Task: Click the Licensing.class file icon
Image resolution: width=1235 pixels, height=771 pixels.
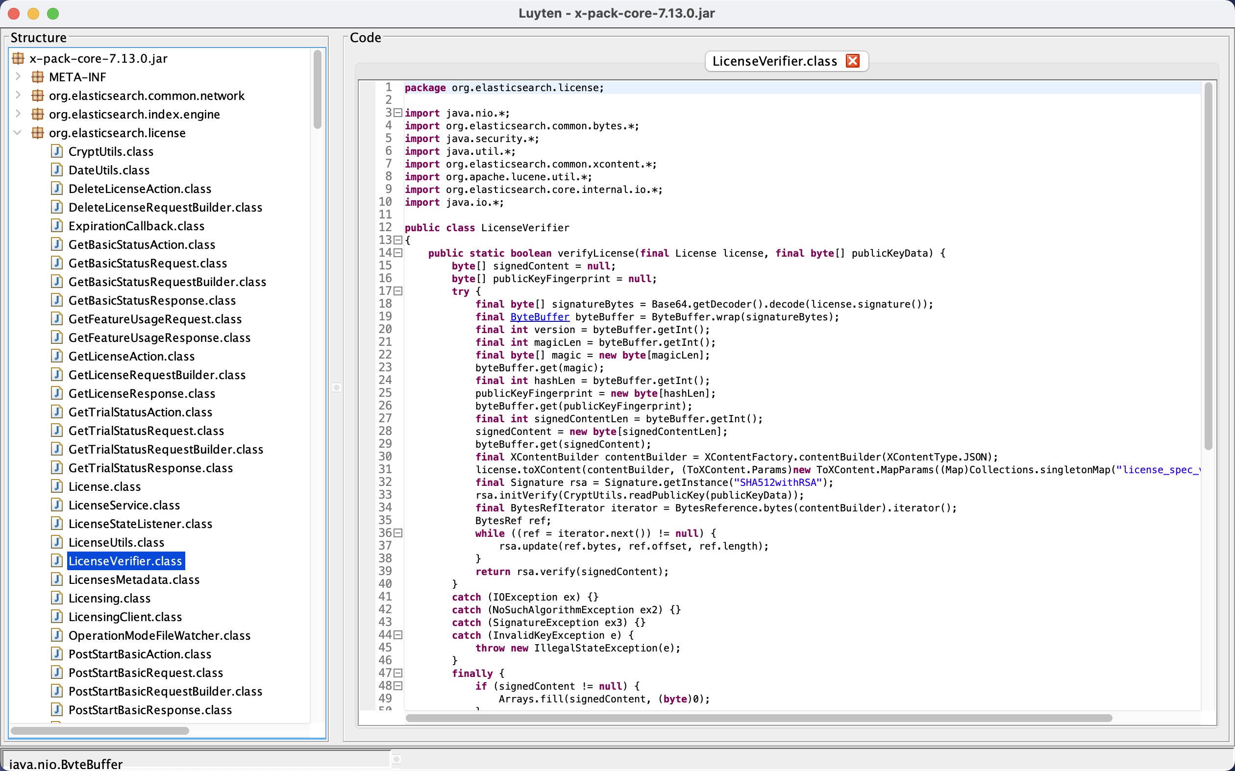Action: (x=57, y=598)
